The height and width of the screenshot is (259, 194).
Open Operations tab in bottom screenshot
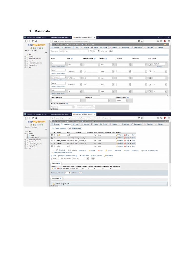tap(136, 124)
